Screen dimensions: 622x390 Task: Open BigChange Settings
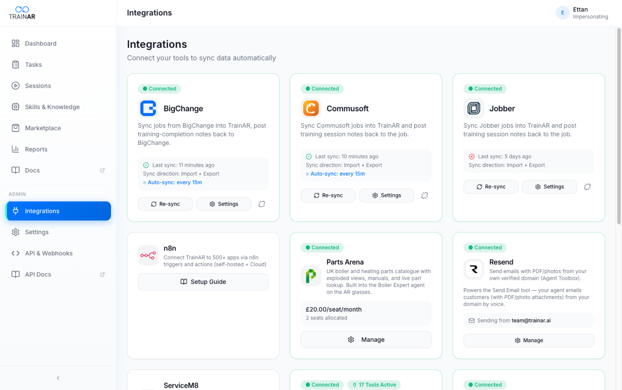click(224, 204)
